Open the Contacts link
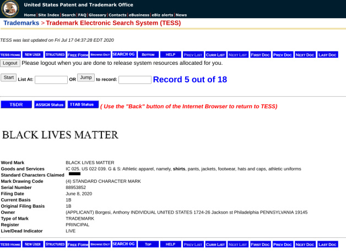 click(117, 15)
